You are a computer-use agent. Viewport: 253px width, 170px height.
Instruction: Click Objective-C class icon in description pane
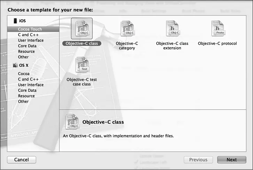[x=72, y=121]
